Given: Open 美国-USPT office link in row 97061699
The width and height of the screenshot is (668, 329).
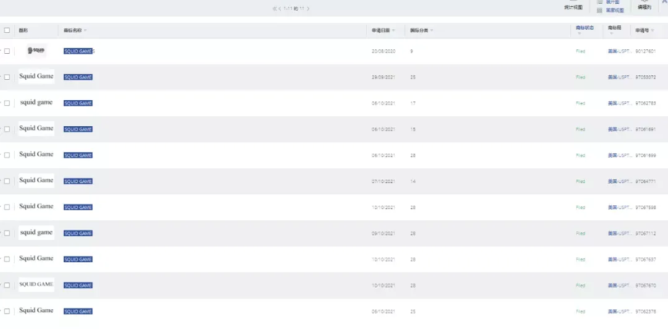Looking at the screenshot, I should pos(620,155).
